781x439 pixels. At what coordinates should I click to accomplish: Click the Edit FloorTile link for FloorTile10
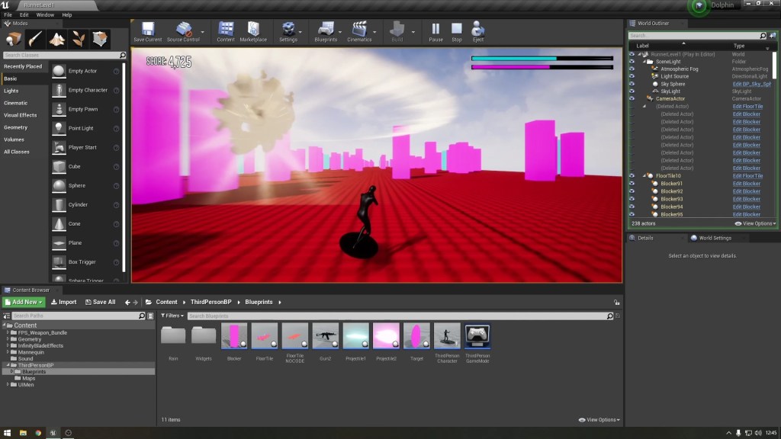[x=747, y=176]
